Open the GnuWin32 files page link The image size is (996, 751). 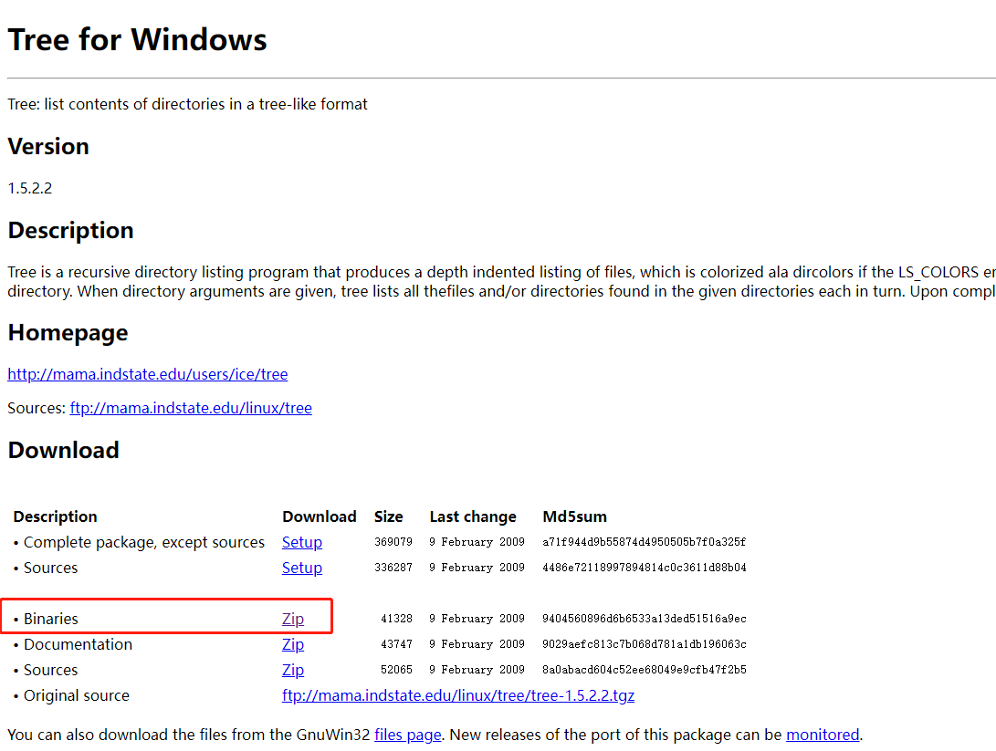pyautogui.click(x=408, y=735)
